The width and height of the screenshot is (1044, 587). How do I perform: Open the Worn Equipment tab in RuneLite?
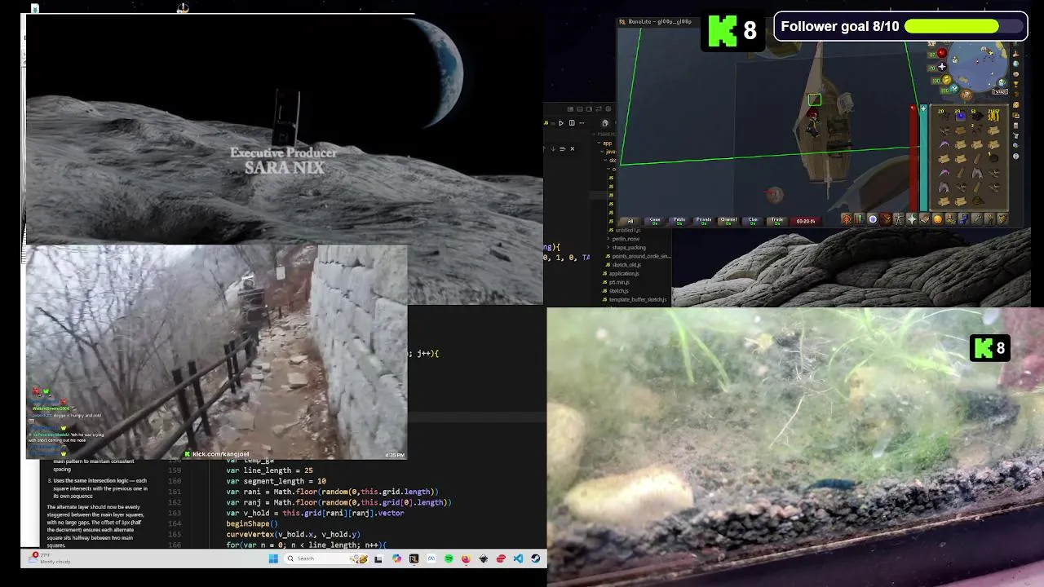tap(899, 218)
